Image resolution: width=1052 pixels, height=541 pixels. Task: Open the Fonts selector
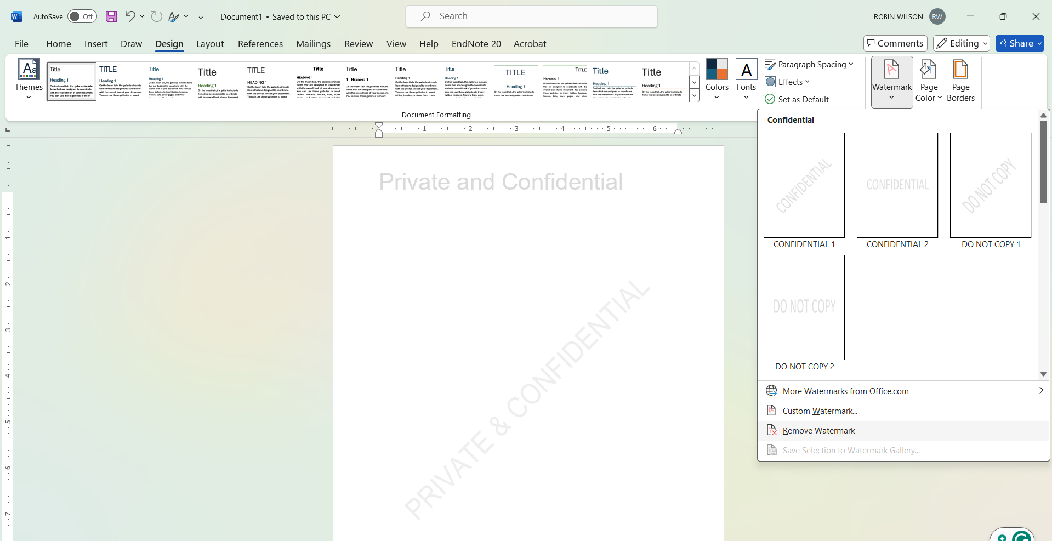[x=746, y=78]
